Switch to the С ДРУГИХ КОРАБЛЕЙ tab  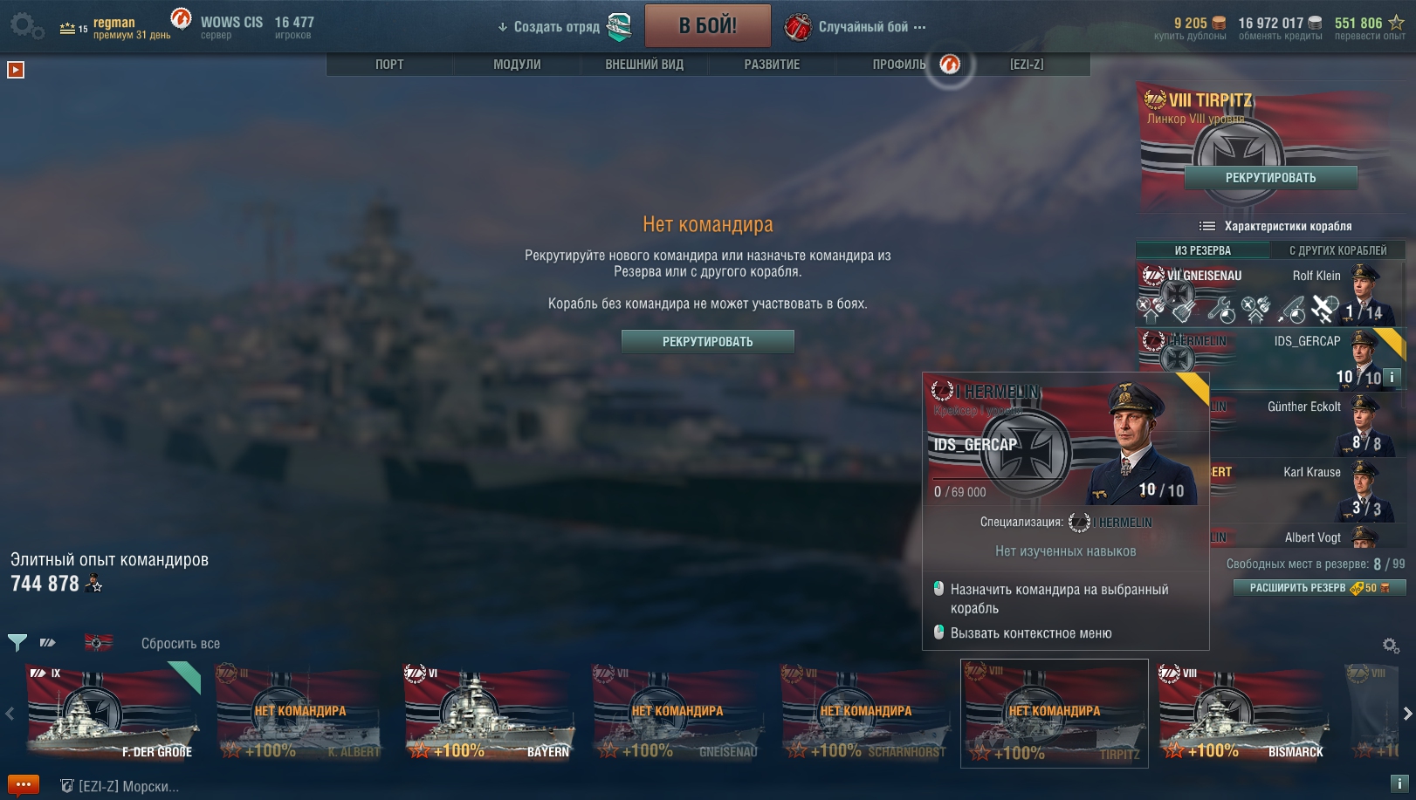[1337, 250]
